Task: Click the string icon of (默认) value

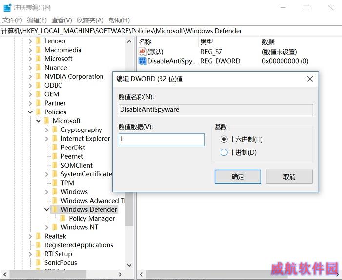Action: (142, 52)
